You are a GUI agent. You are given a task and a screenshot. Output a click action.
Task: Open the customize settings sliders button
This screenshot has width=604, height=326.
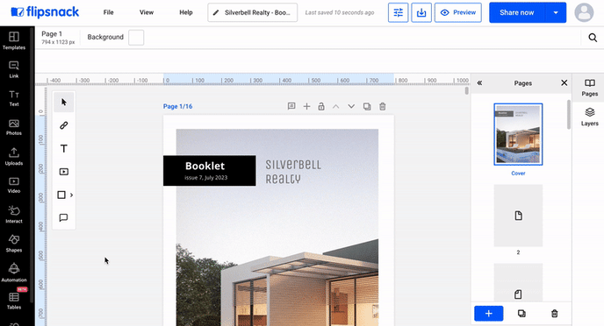coord(399,12)
